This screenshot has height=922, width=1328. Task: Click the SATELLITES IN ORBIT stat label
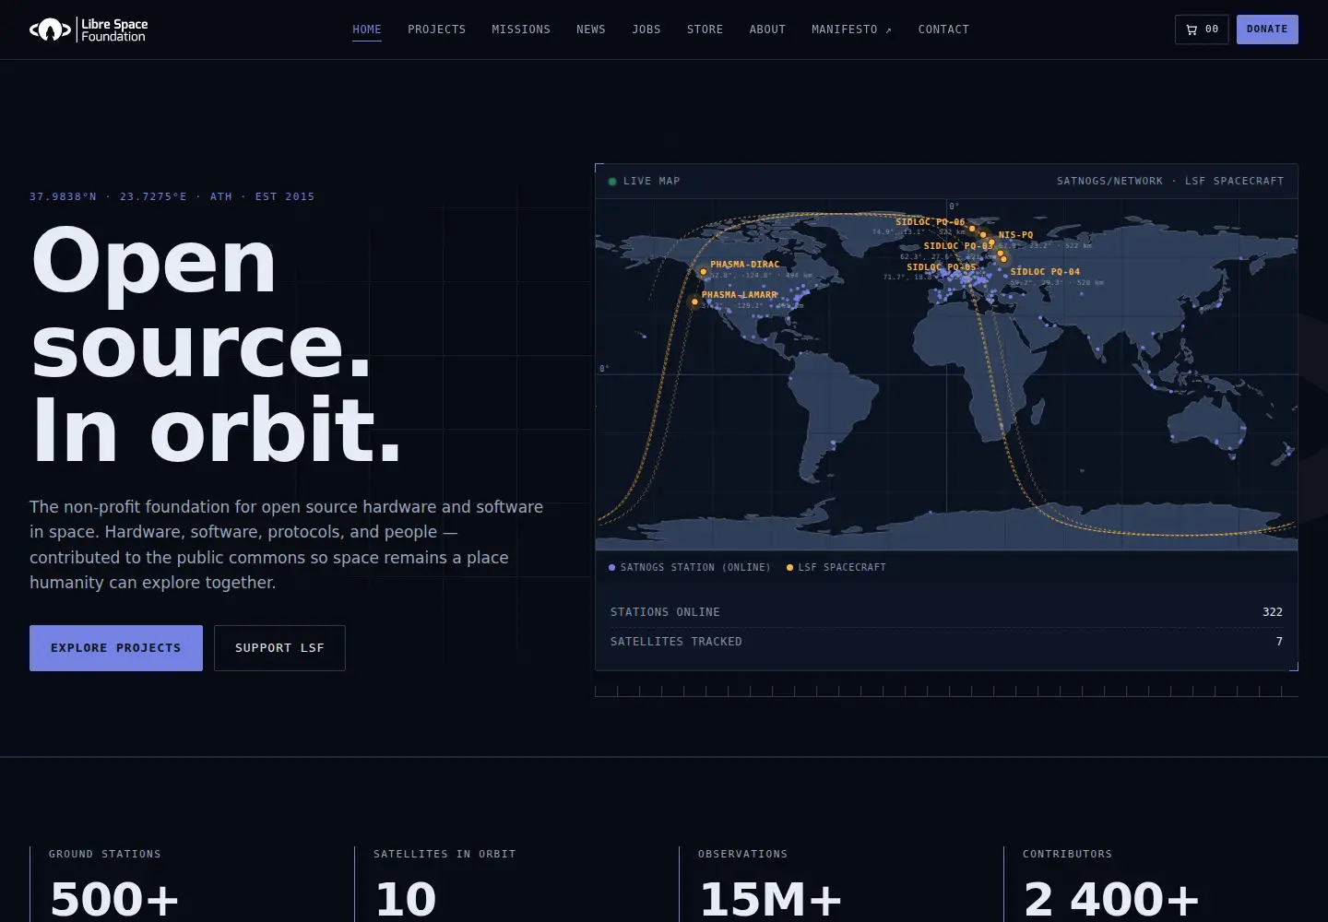point(445,854)
